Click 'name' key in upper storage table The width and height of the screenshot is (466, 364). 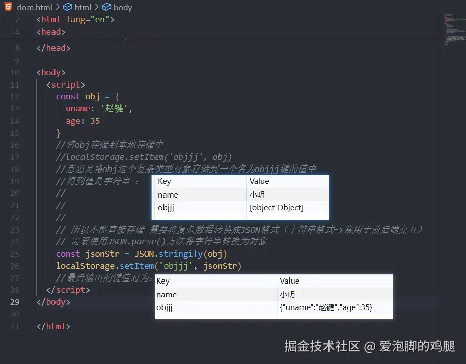[168, 195]
